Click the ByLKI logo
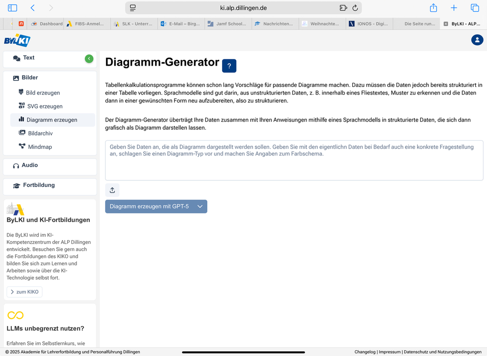 coord(17,40)
